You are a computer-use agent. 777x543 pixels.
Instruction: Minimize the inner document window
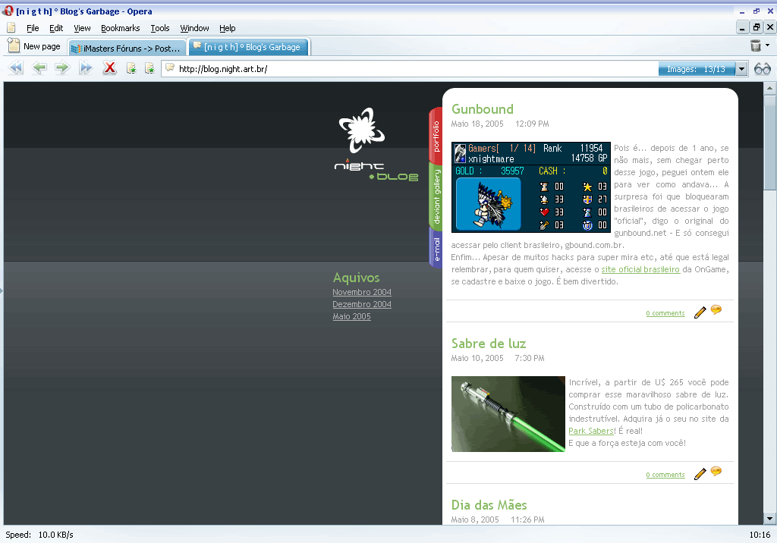click(x=742, y=28)
